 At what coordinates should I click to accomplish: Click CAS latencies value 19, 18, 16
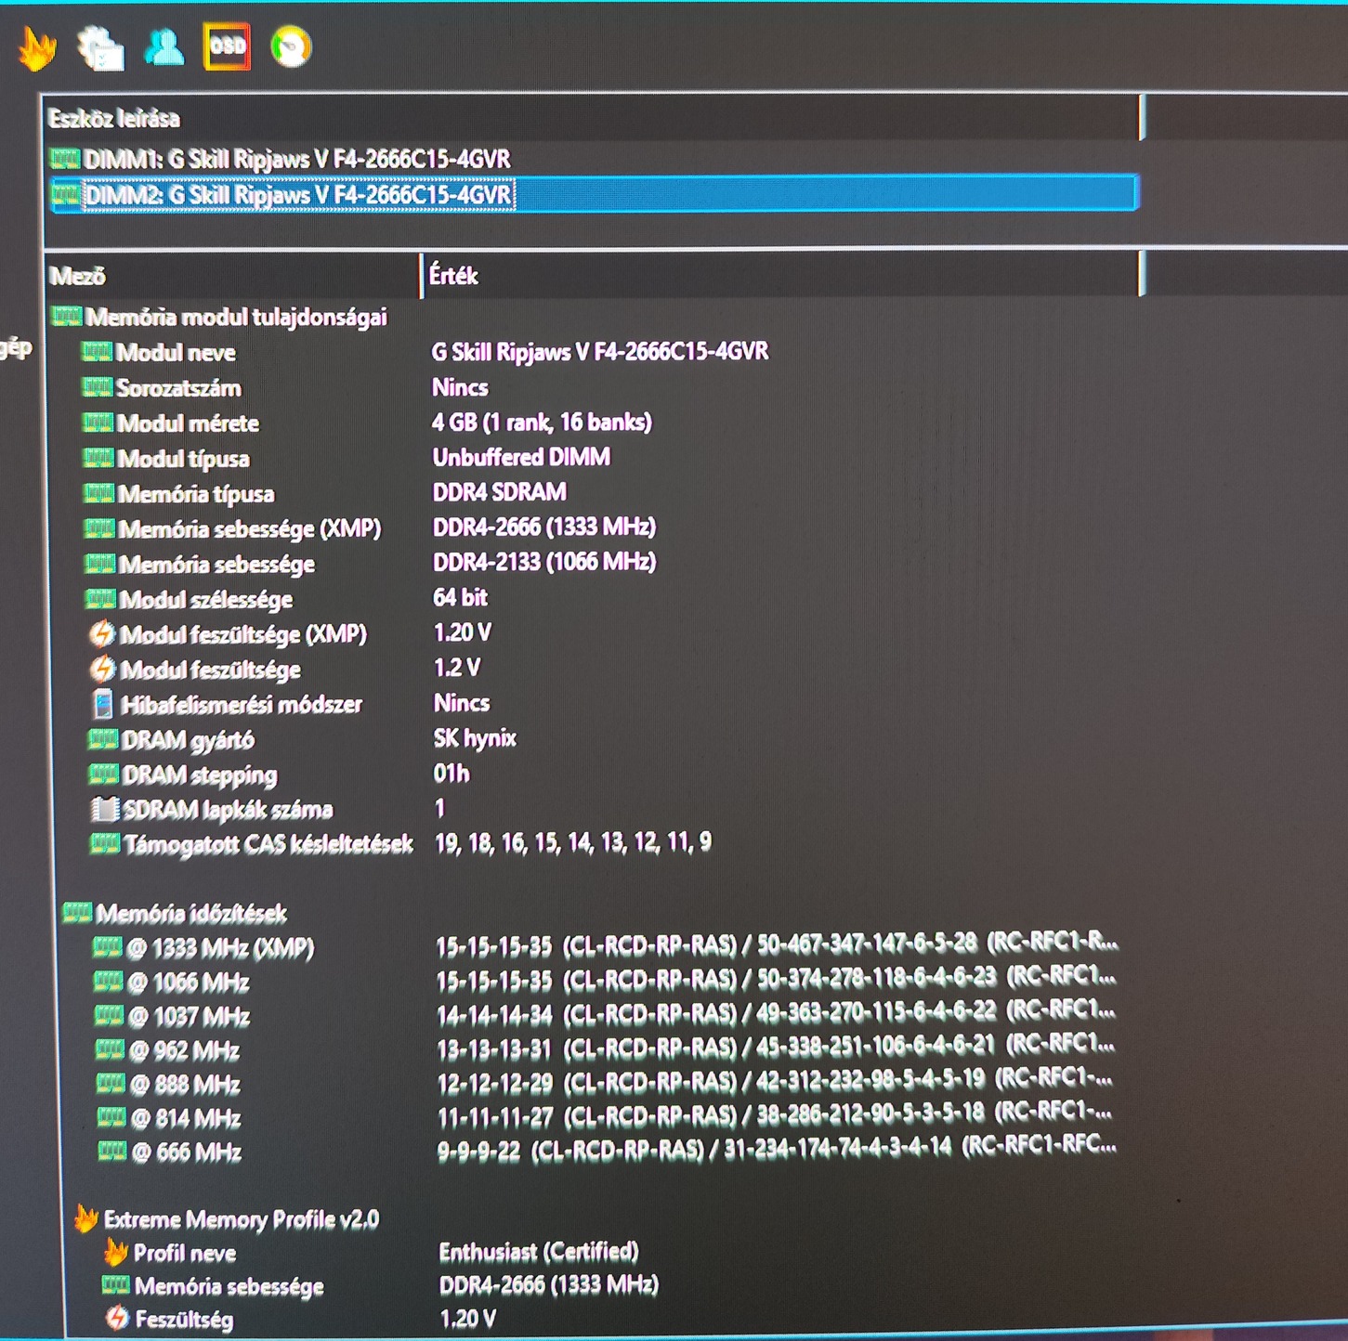click(x=573, y=842)
